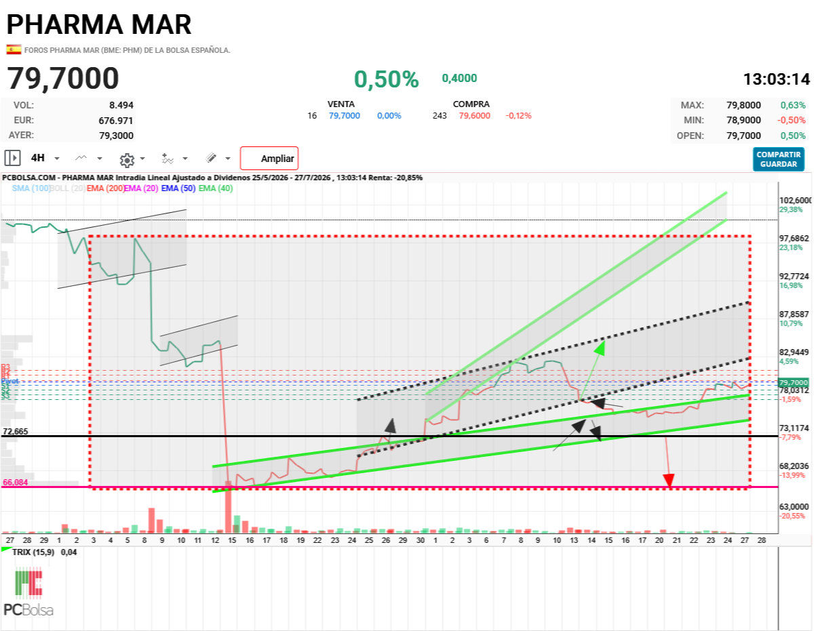814x631 pixels.
Task: Toggle the EMA (40) indicator label
Action: pyautogui.click(x=216, y=188)
